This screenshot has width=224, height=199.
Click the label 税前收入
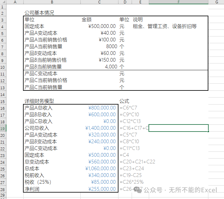tap(34, 175)
